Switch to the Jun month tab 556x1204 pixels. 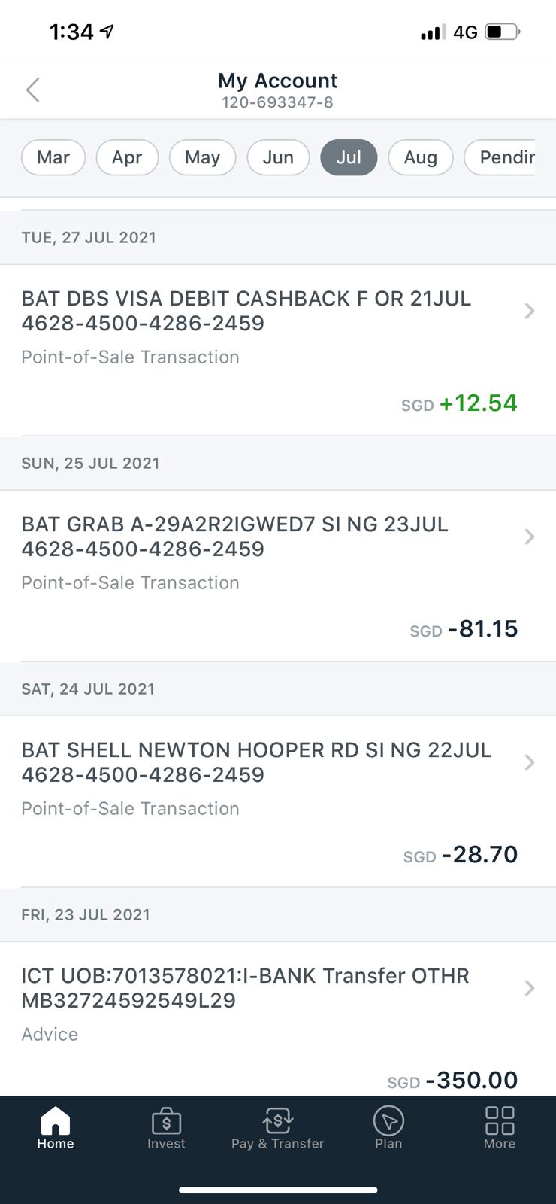(278, 157)
